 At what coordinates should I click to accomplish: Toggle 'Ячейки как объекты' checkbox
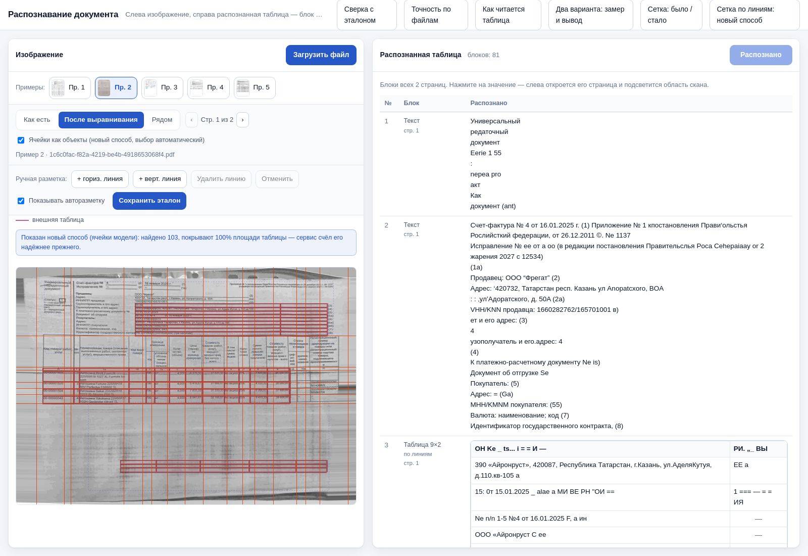click(x=21, y=141)
